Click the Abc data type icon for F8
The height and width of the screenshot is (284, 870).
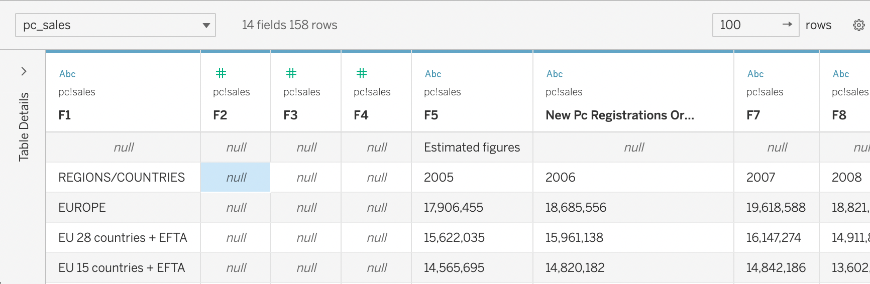[841, 74]
